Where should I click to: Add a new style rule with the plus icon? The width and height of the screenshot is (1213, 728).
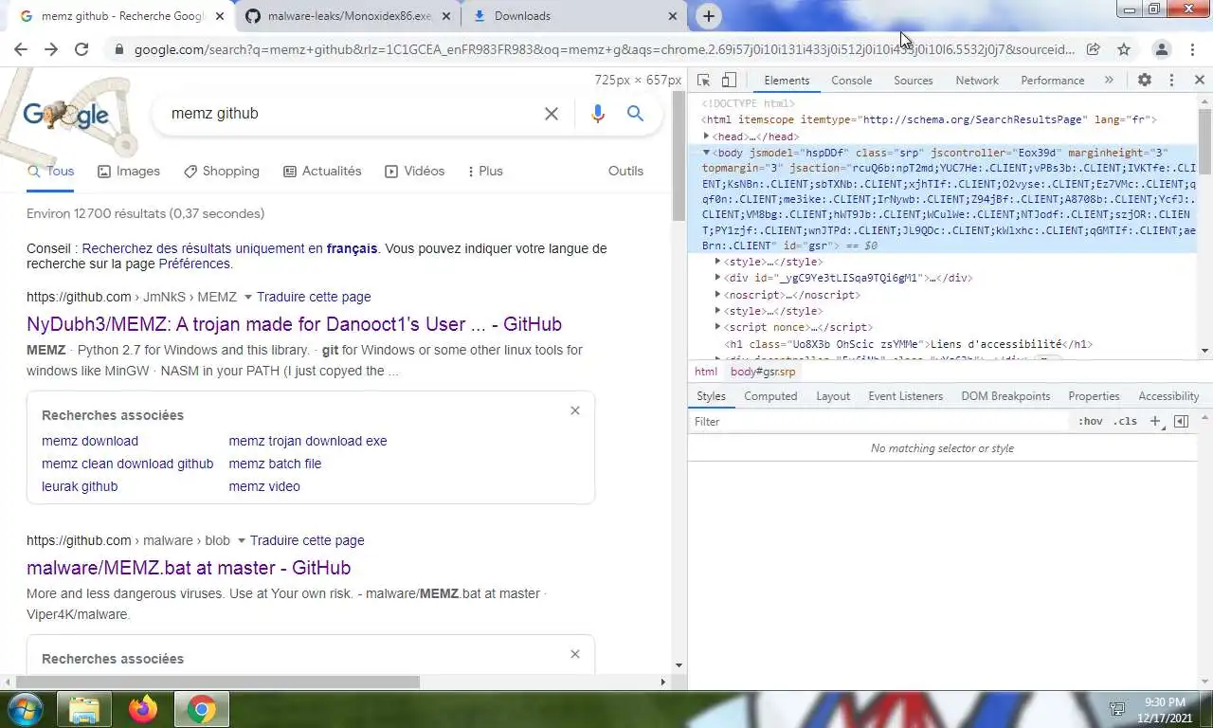point(1154,421)
